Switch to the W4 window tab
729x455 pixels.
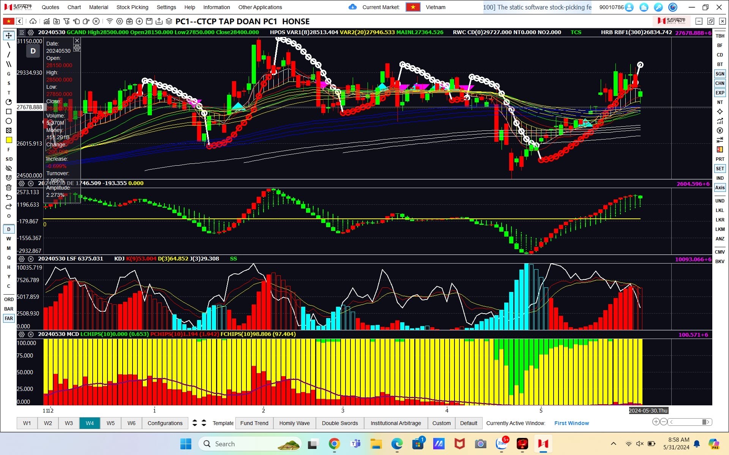point(90,423)
